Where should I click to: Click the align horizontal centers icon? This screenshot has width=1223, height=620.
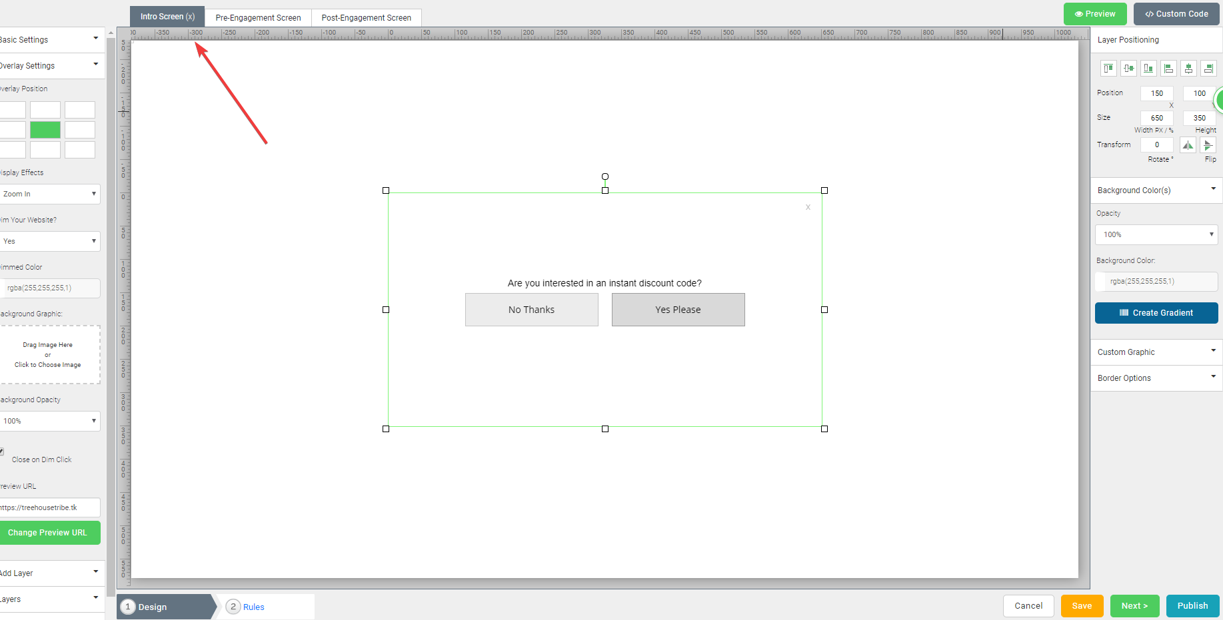[1188, 69]
